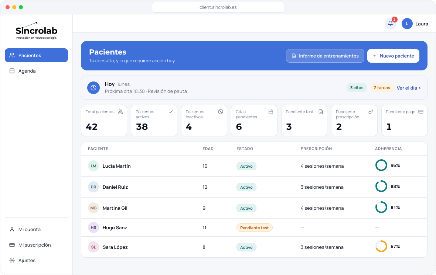Click Martina Gil's 81% adherence ring
436x275 pixels.
381,207
